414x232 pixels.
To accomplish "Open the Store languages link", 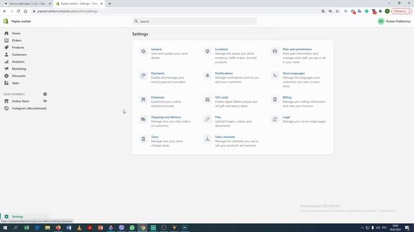I will point(294,73).
